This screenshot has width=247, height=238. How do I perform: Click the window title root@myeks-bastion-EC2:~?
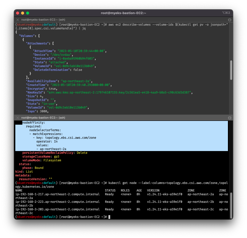[x=123, y=13]
